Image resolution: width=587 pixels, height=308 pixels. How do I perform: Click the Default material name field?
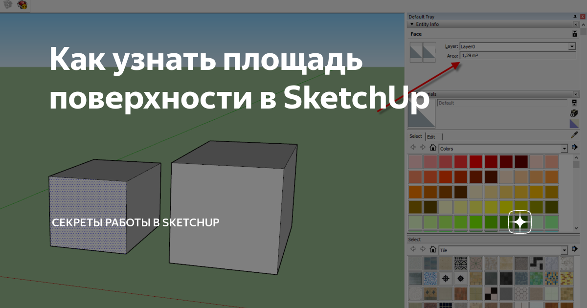coord(501,103)
